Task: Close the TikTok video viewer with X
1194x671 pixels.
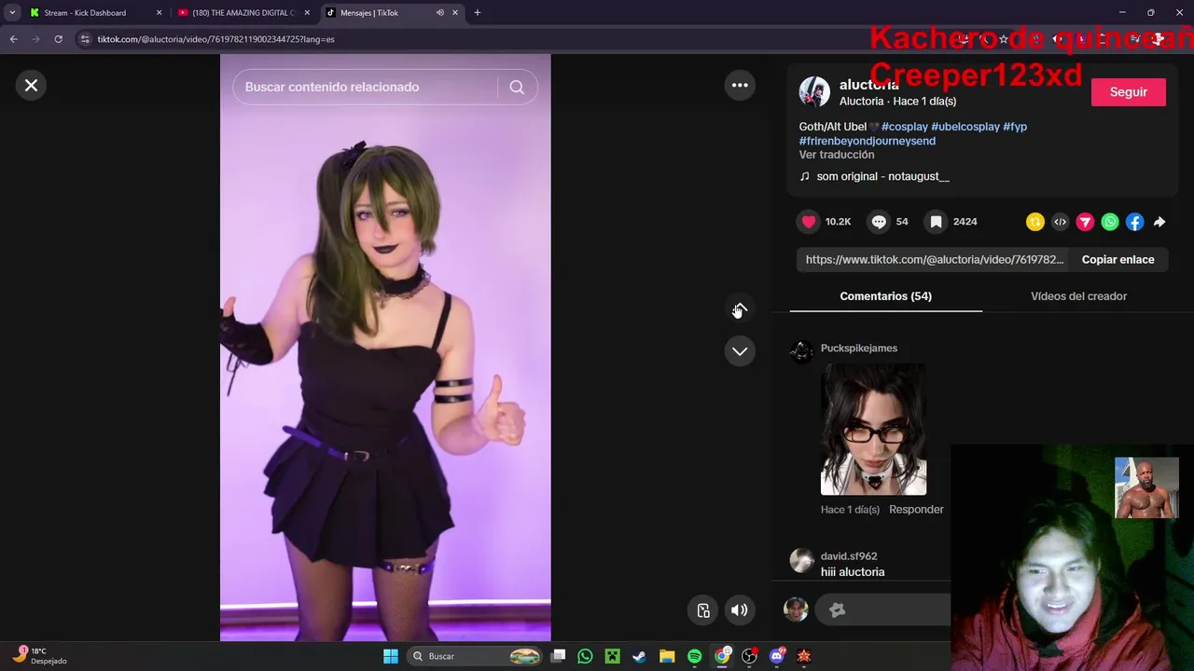Action: coord(31,85)
